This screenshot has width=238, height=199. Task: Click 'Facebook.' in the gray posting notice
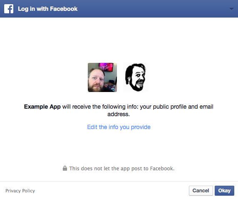(x=162, y=169)
